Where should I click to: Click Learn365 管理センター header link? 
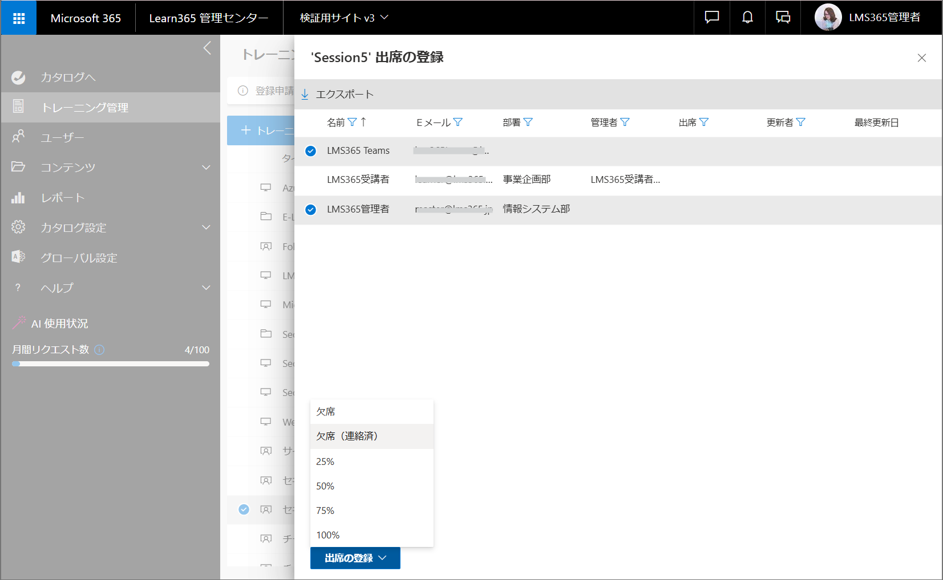coord(209,18)
